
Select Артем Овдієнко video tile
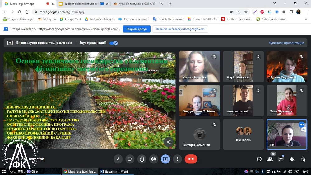coord(287,67)
